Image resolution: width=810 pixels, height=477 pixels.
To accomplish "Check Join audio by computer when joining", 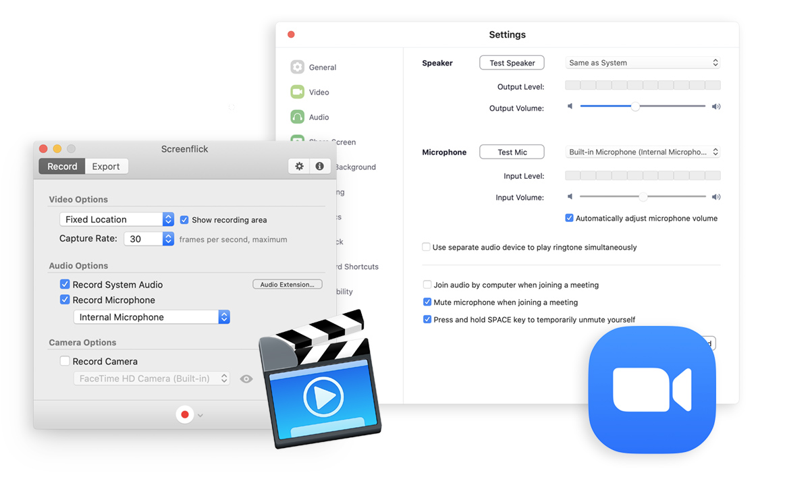I will click(x=427, y=285).
